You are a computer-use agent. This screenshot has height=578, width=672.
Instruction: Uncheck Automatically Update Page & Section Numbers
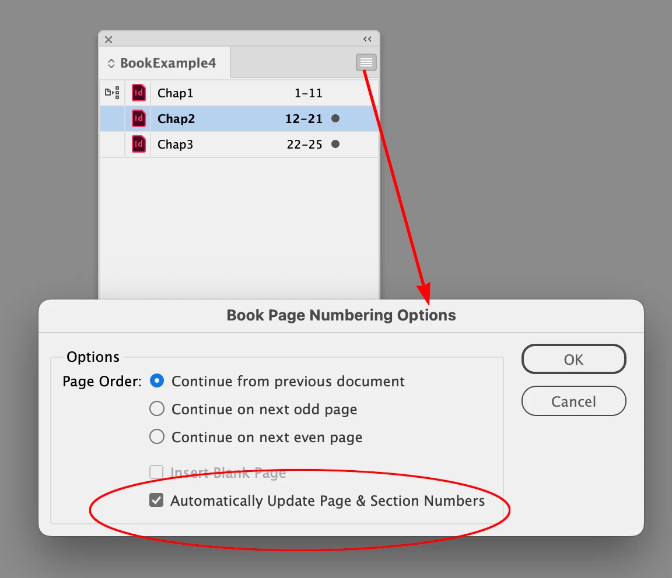click(x=156, y=500)
